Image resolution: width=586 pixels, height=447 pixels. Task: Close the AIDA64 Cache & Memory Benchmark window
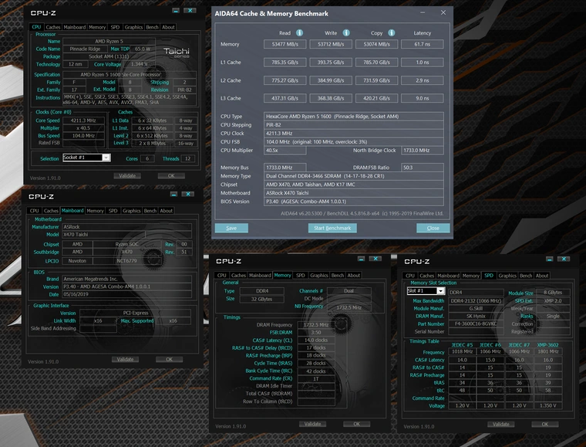443,12
